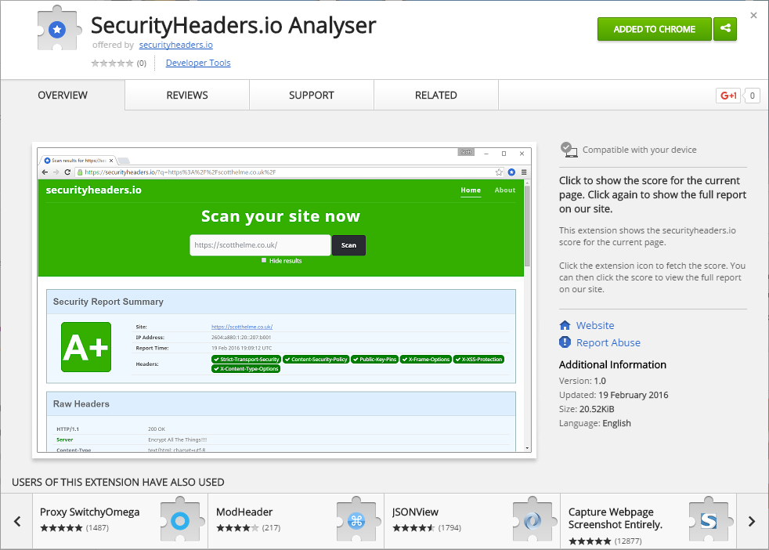Click the ModHeader extension icon
The image size is (769, 550).
click(x=357, y=519)
